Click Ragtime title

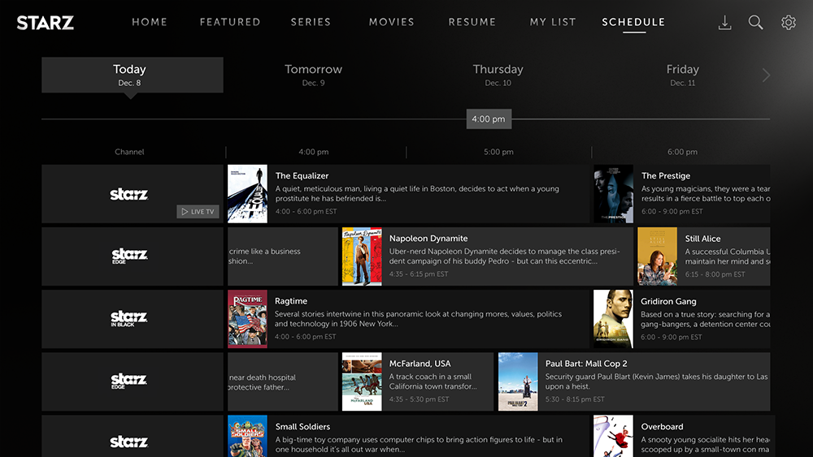pyautogui.click(x=291, y=301)
